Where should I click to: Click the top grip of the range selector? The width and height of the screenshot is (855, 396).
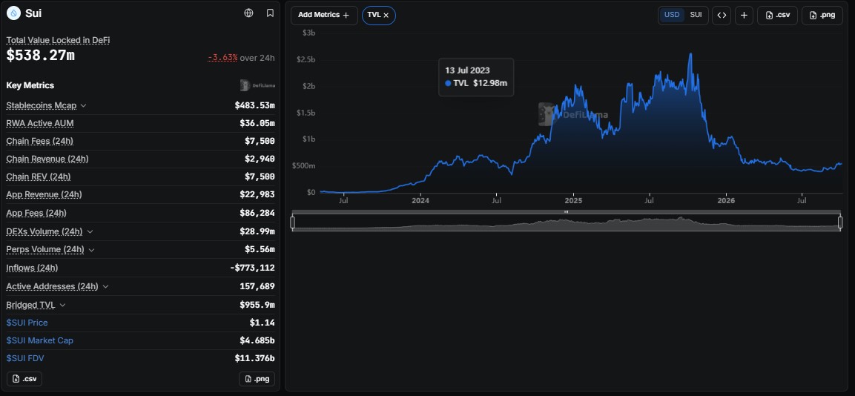pos(566,211)
